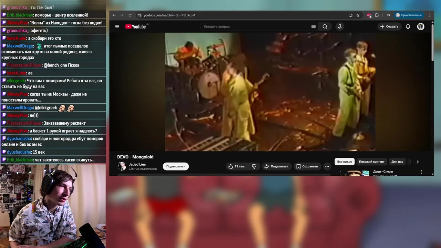Open site info icon in address bar
The image size is (441, 248).
139,15
